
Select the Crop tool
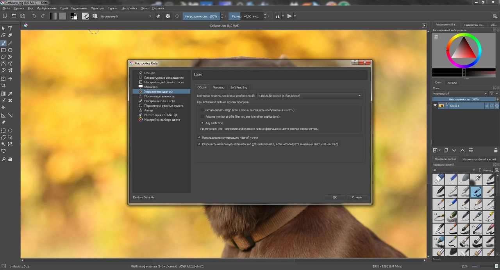pyautogui.click(x=4, y=85)
